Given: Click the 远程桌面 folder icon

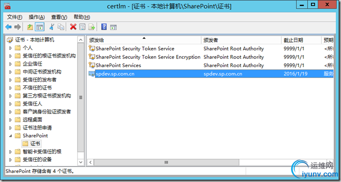Looking at the screenshot, I should [x=17, y=120].
